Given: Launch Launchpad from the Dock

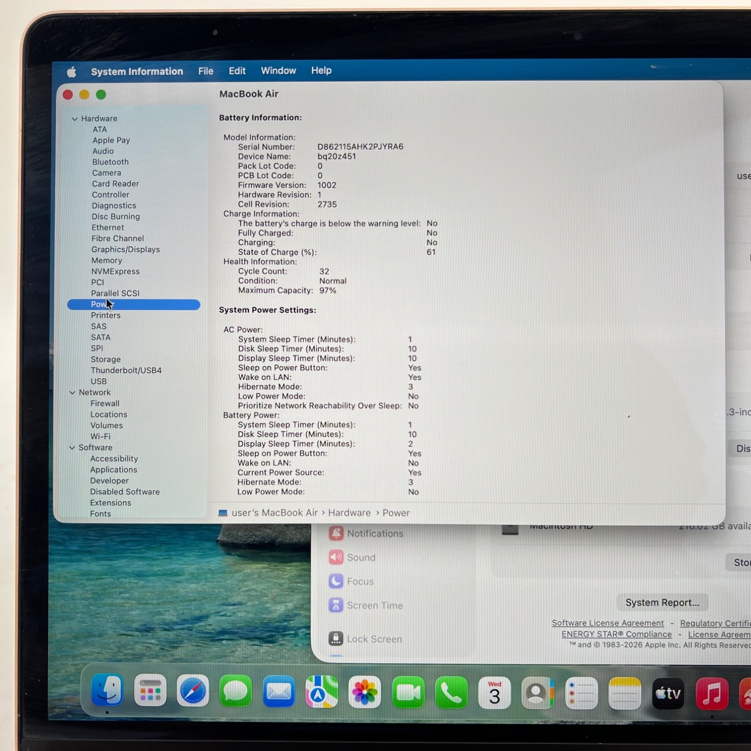Looking at the screenshot, I should tap(150, 691).
